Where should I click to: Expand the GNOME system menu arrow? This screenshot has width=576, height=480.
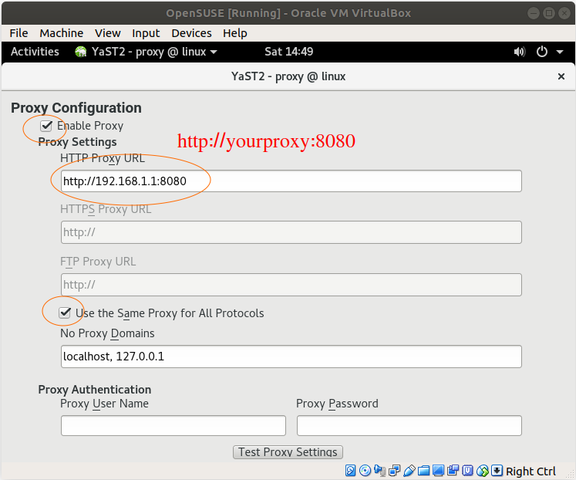(560, 52)
